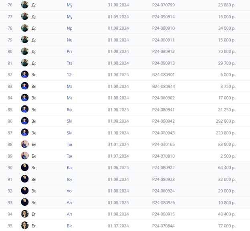Viewport: 250px width, 231px height.
Task: Click the dark avatar in row 90
Action: (x=25, y=168)
